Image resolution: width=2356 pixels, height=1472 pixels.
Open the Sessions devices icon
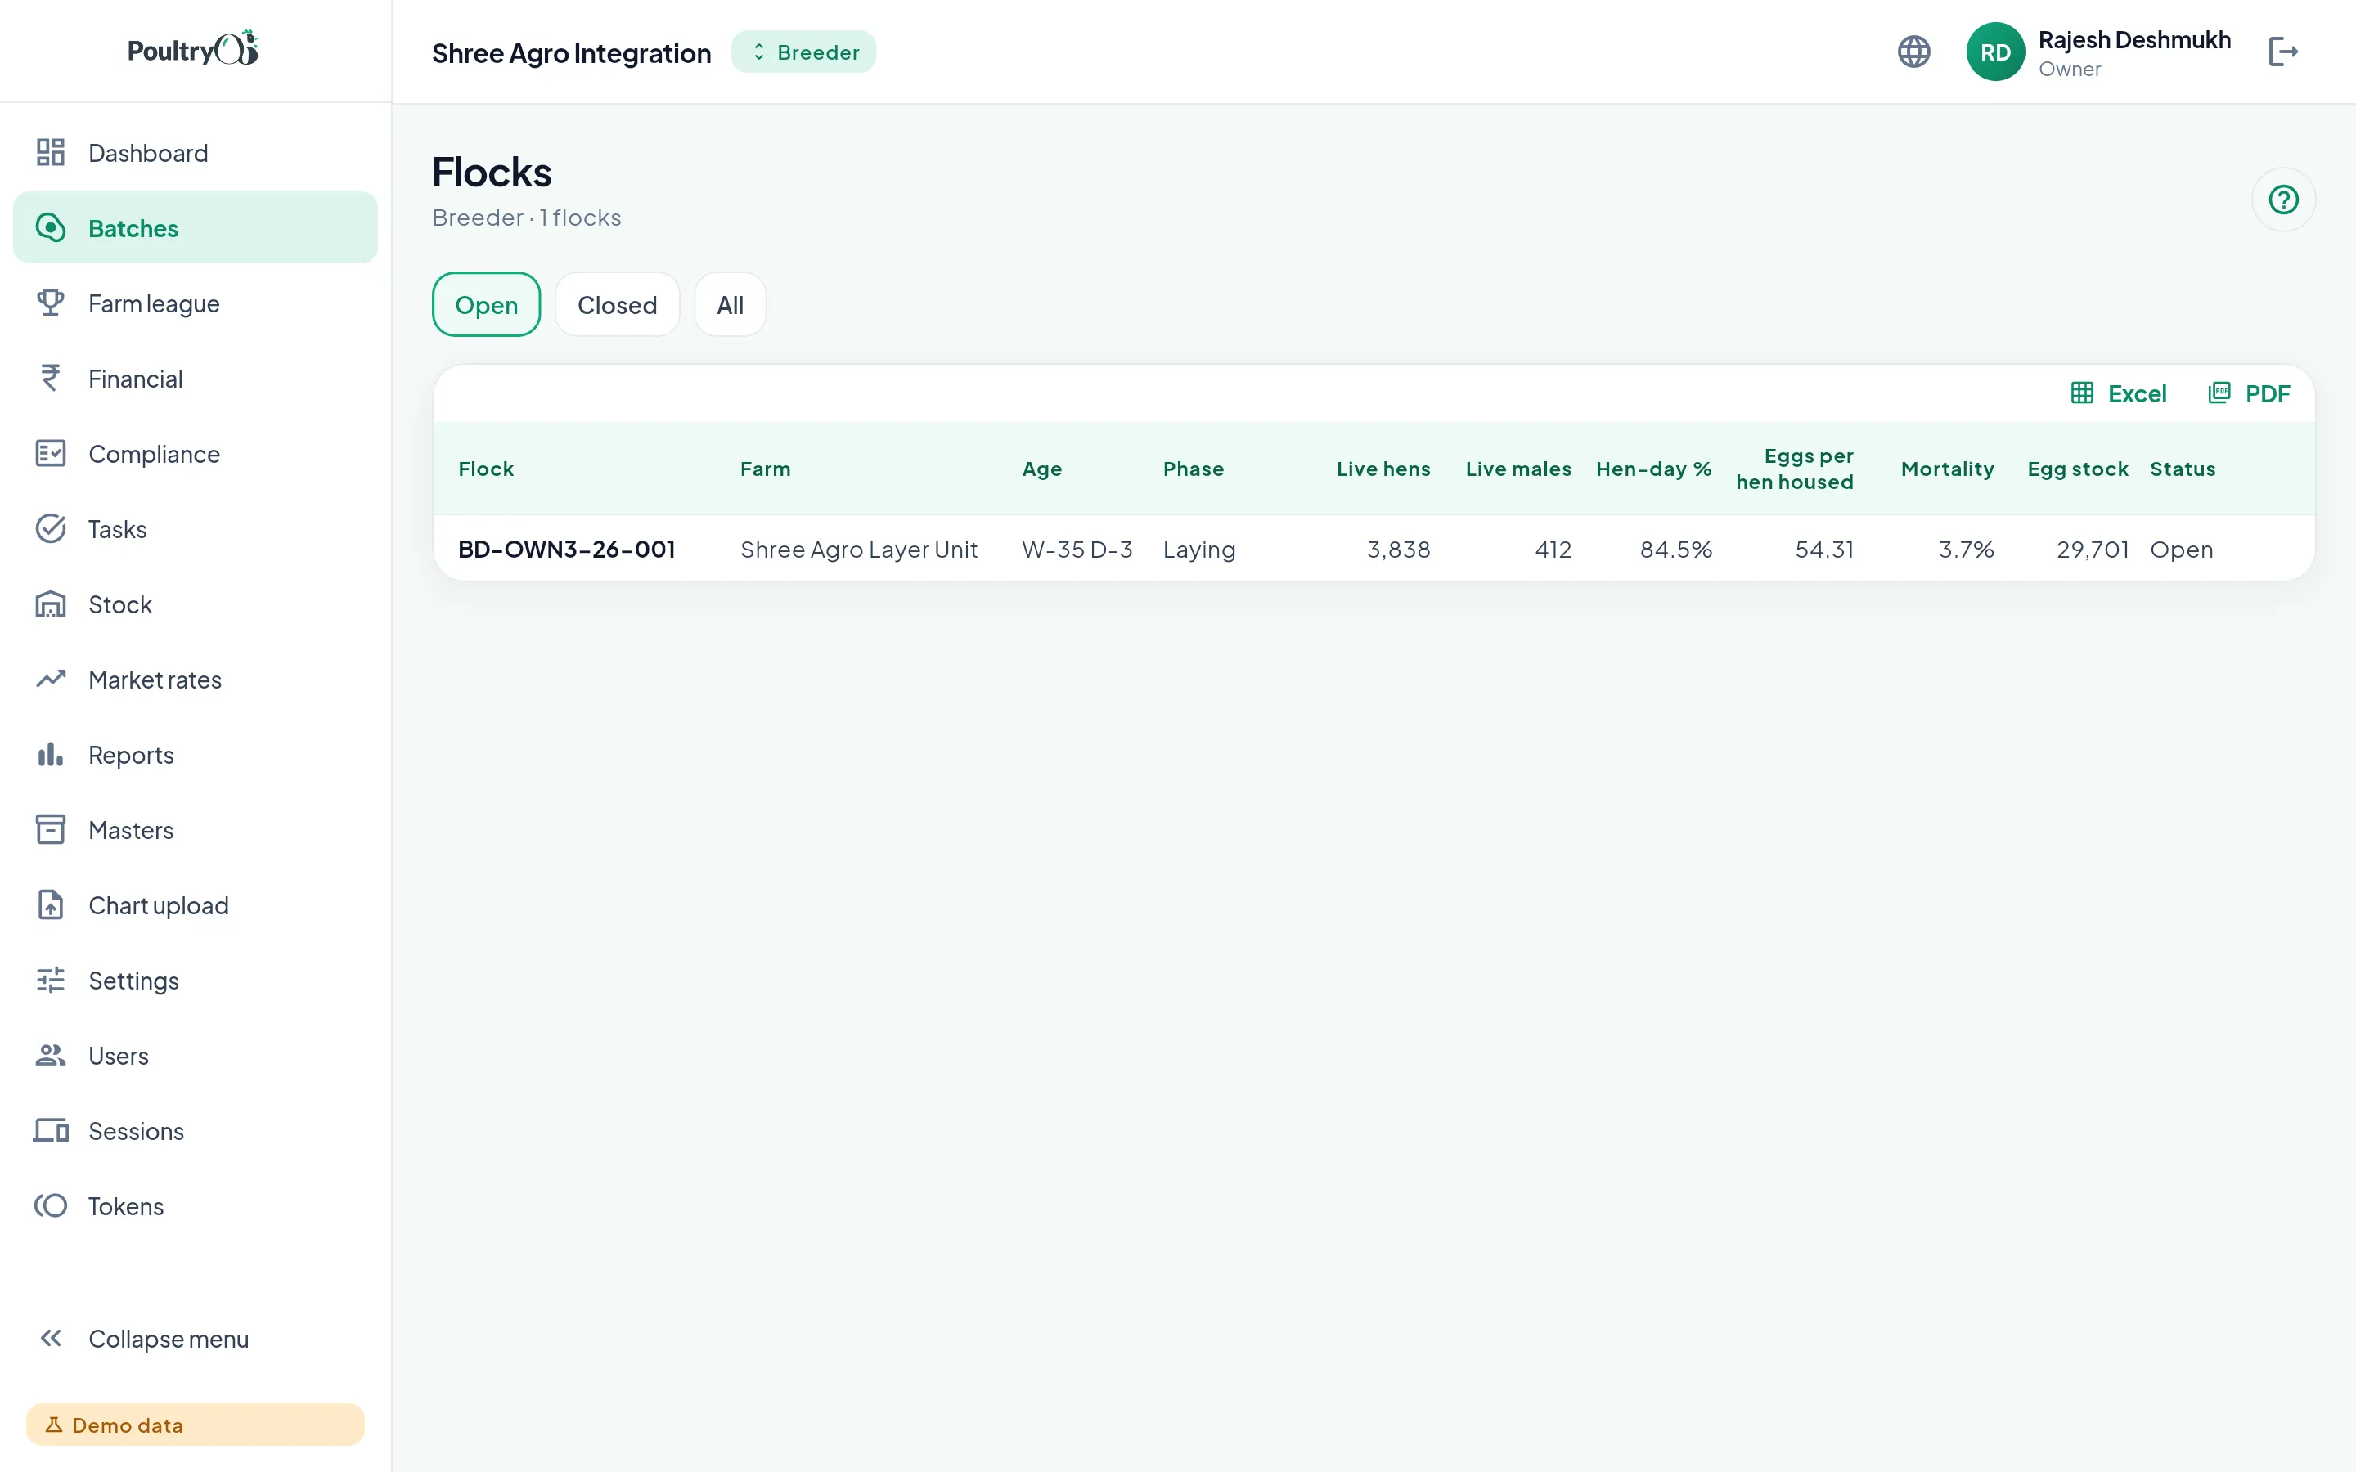pos(51,1130)
